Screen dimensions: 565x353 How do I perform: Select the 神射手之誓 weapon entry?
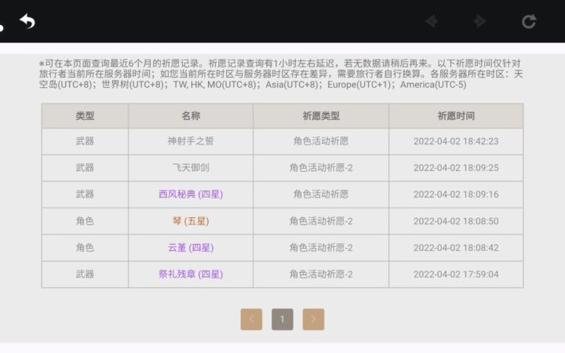click(x=191, y=142)
